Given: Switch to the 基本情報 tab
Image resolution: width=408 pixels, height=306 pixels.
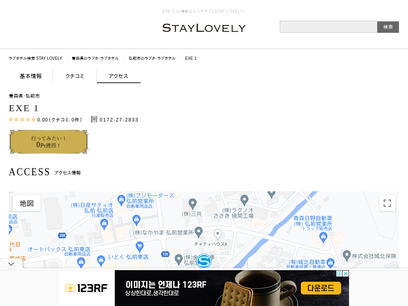Looking at the screenshot, I should tap(31, 76).
